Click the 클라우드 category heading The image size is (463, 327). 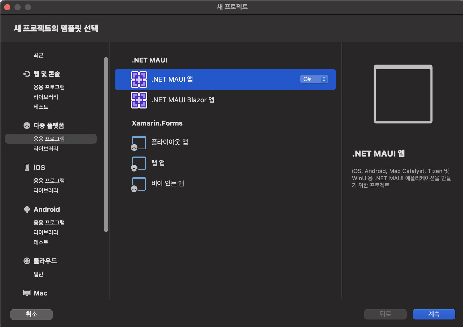click(x=45, y=261)
